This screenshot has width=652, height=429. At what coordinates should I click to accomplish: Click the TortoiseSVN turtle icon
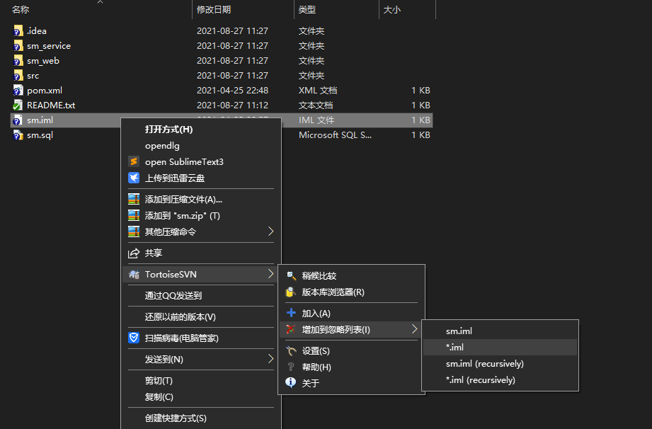click(134, 275)
